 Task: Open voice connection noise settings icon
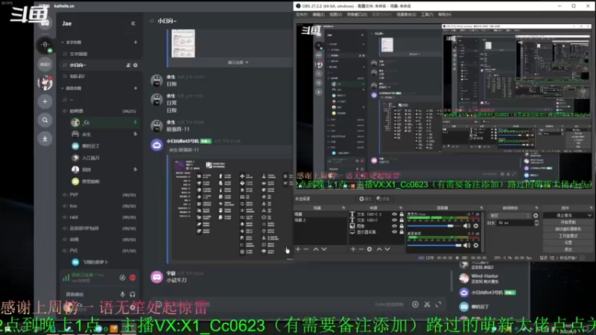tap(122, 278)
